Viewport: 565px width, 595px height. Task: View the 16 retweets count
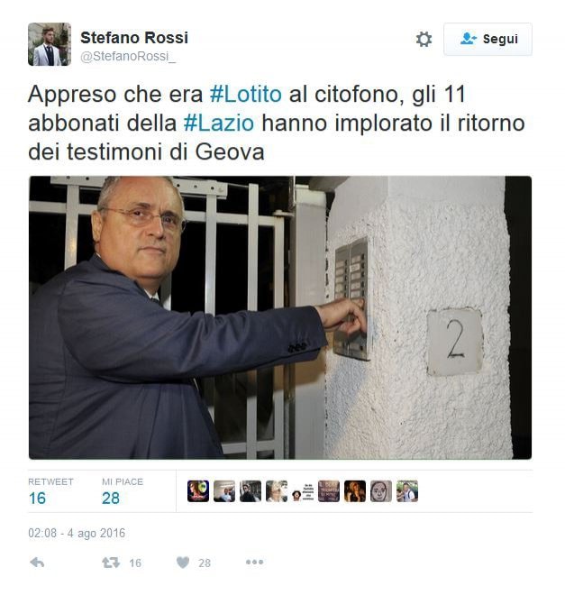[x=37, y=499]
